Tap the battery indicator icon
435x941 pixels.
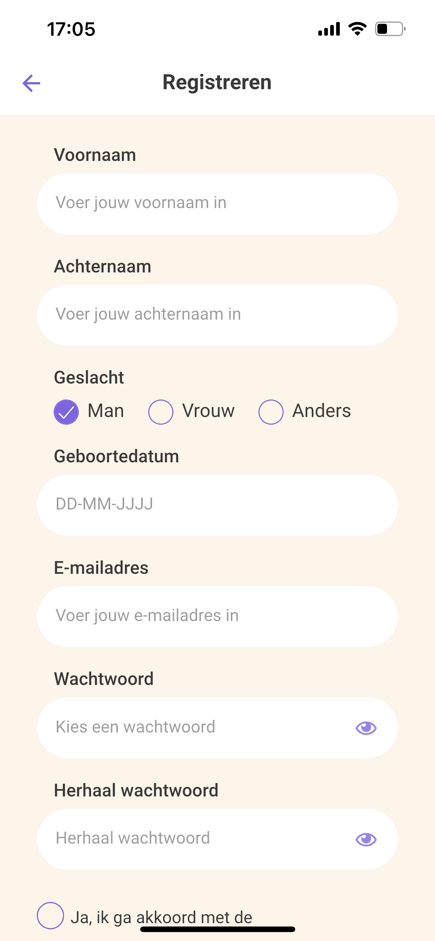[x=390, y=29]
